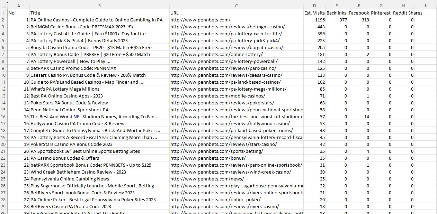Image resolution: width=437 pixels, height=214 pixels.
Task: Select Est. Visits value 102
Action: [314, 82]
